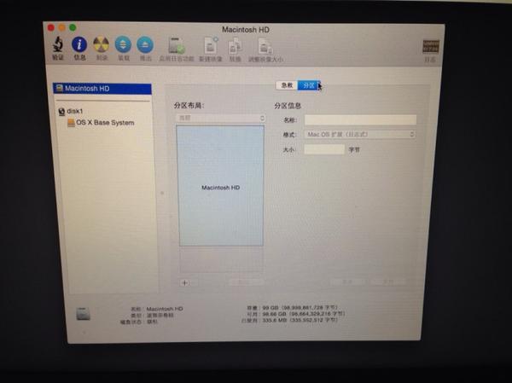Select disk1 row in sidebar
Image resolution: width=512 pixels, height=383 pixels.
click(103, 112)
